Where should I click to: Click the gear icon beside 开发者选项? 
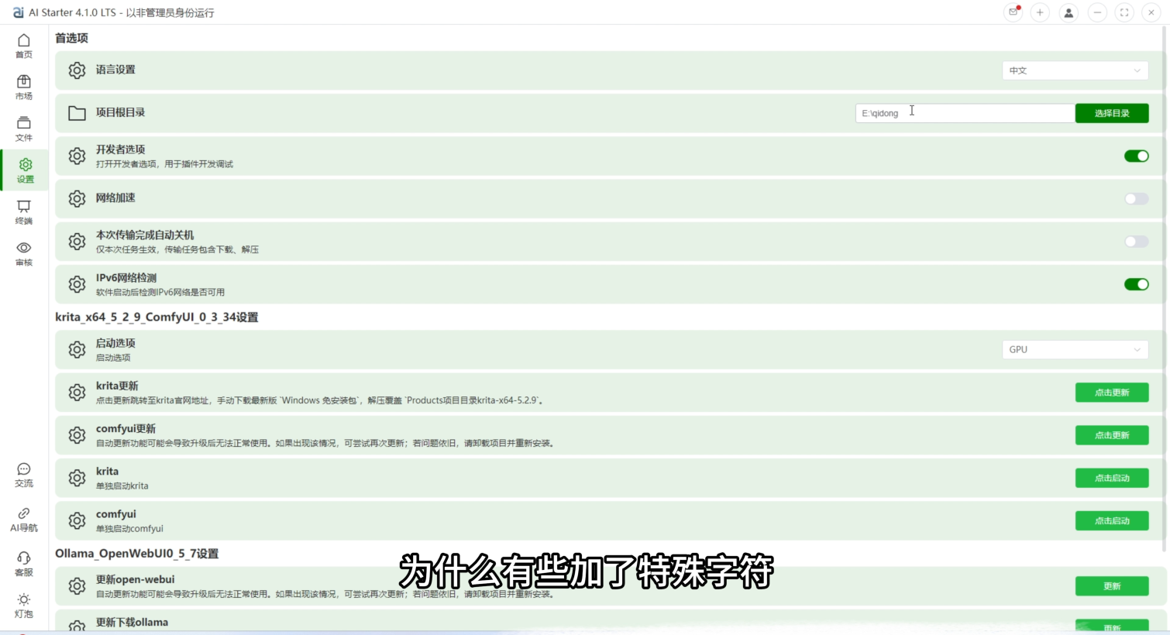[77, 156]
